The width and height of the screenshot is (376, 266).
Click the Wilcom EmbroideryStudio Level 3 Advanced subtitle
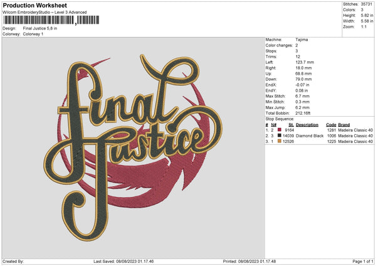pos(44,13)
